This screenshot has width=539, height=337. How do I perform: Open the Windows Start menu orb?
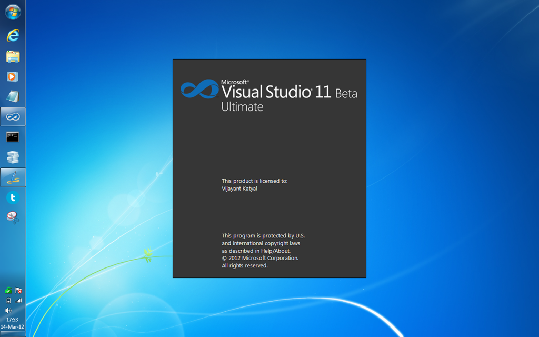pyautogui.click(x=13, y=12)
